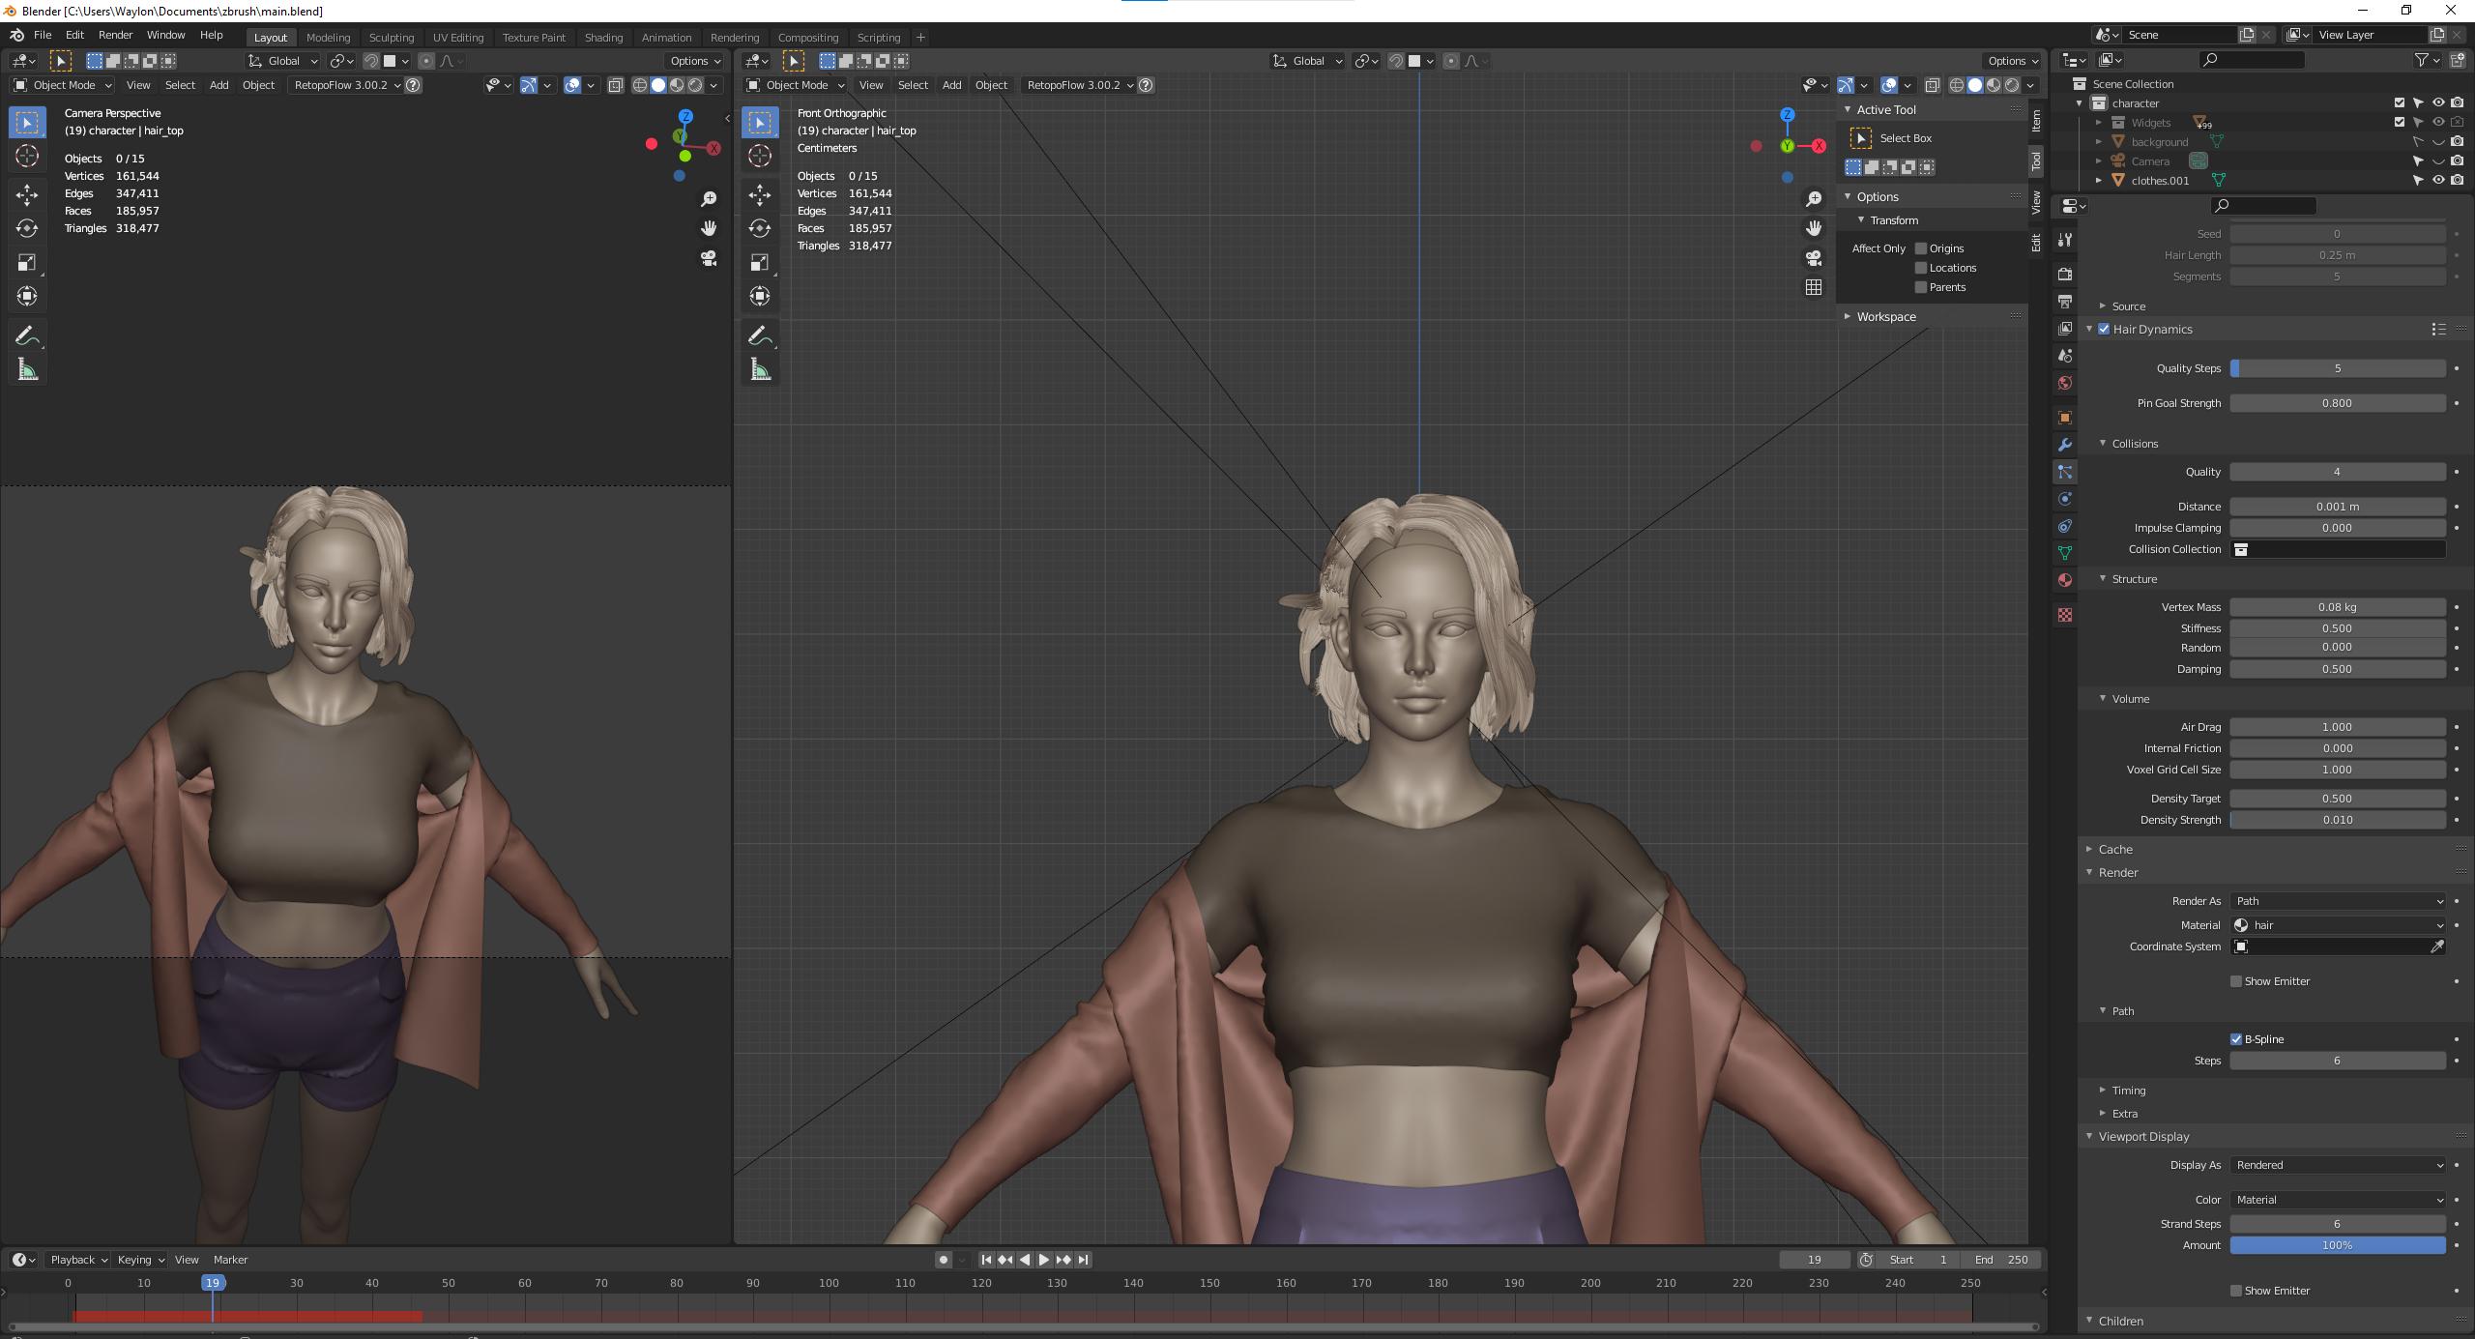Enable Affect Only Origins checkbox
Screen dimensions: 2475x1339
click(x=1921, y=248)
